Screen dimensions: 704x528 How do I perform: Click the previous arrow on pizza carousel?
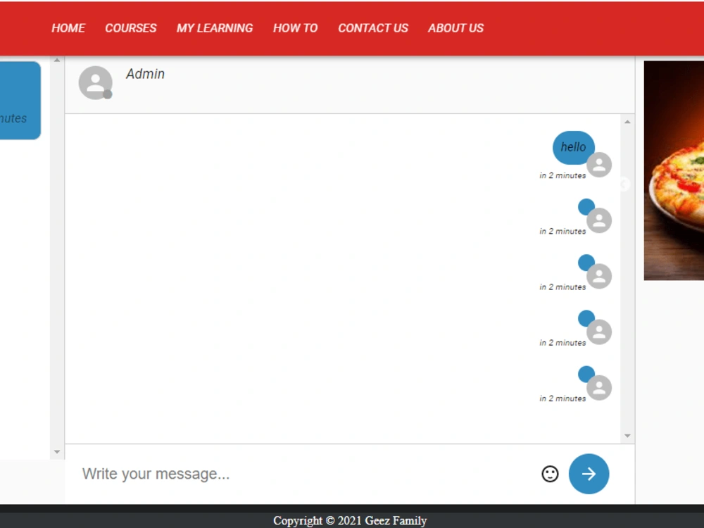(x=624, y=184)
